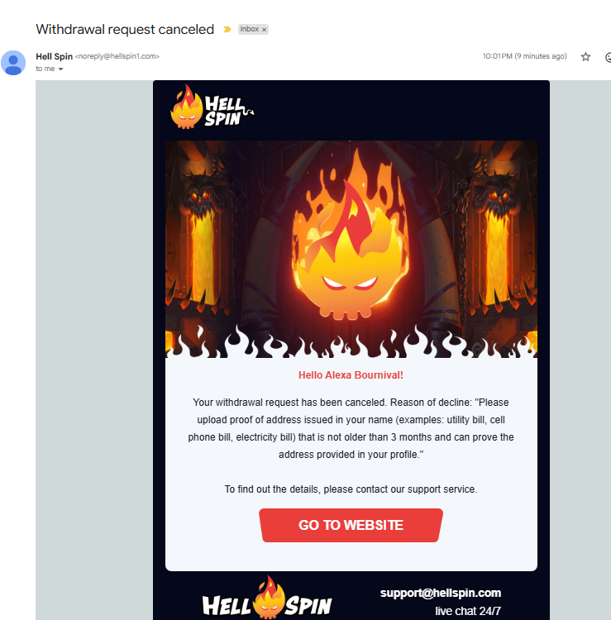Viewport: 611px width, 620px height.
Task: Click the Hell Spin logo in header
Action: [x=212, y=107]
